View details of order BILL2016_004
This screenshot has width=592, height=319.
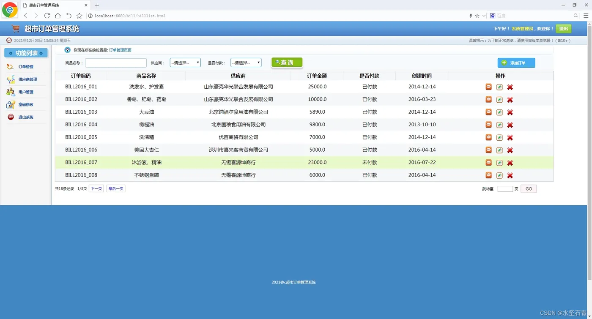coord(488,125)
